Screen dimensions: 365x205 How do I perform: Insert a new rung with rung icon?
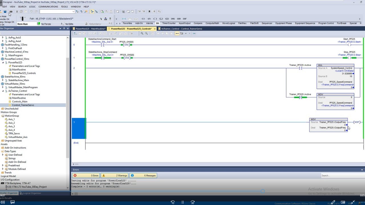click(x=124, y=19)
